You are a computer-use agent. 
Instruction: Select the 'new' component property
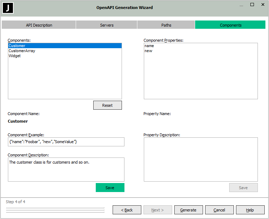(148, 51)
